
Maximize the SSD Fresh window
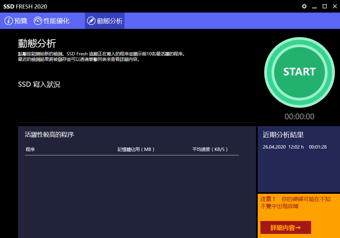[x=325, y=6]
